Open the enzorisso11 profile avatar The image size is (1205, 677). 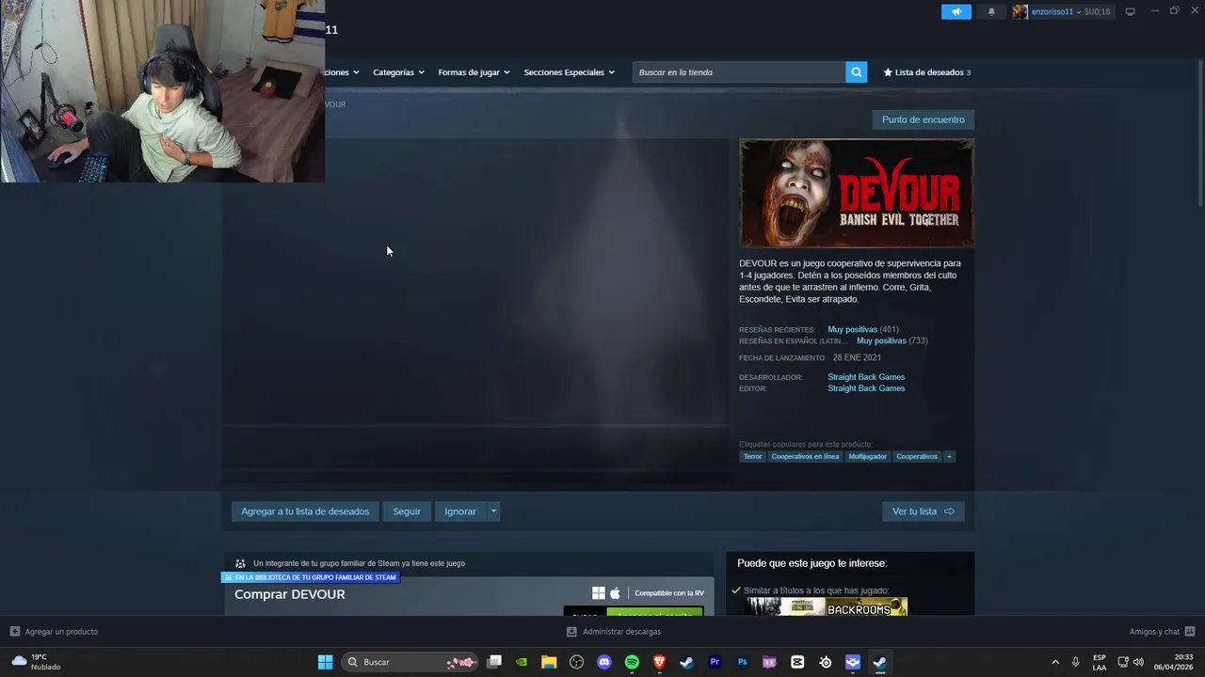(1020, 12)
